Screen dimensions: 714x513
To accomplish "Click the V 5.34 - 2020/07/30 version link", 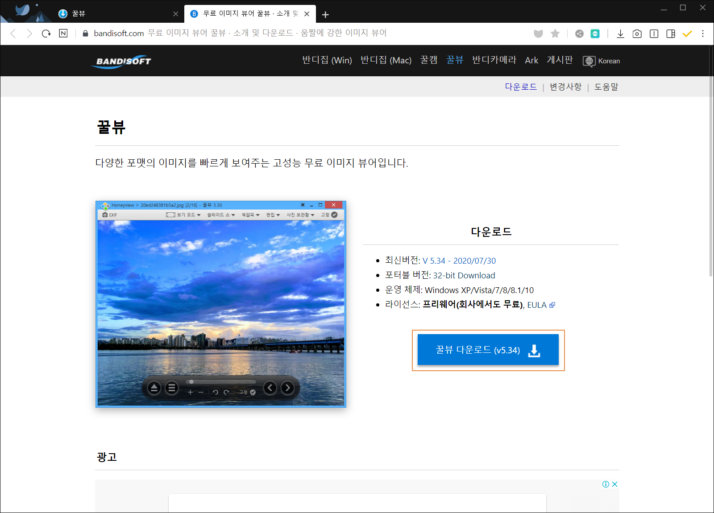I will click(x=459, y=261).
